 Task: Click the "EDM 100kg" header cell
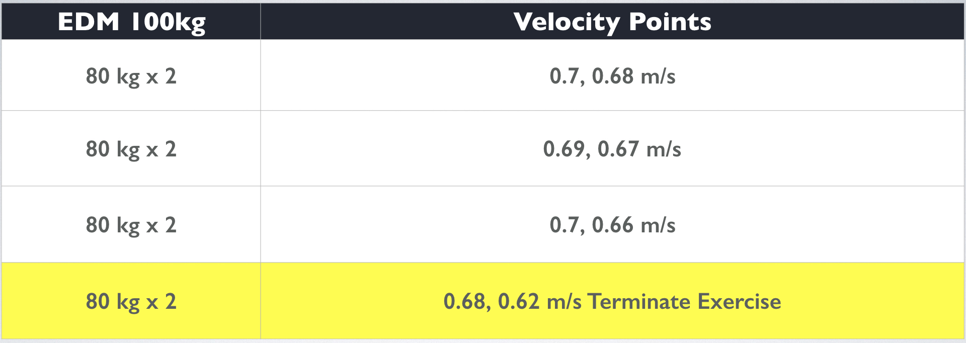[131, 21]
